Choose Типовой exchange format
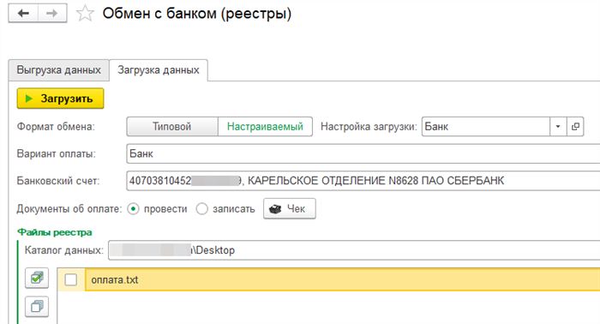 pos(172,127)
